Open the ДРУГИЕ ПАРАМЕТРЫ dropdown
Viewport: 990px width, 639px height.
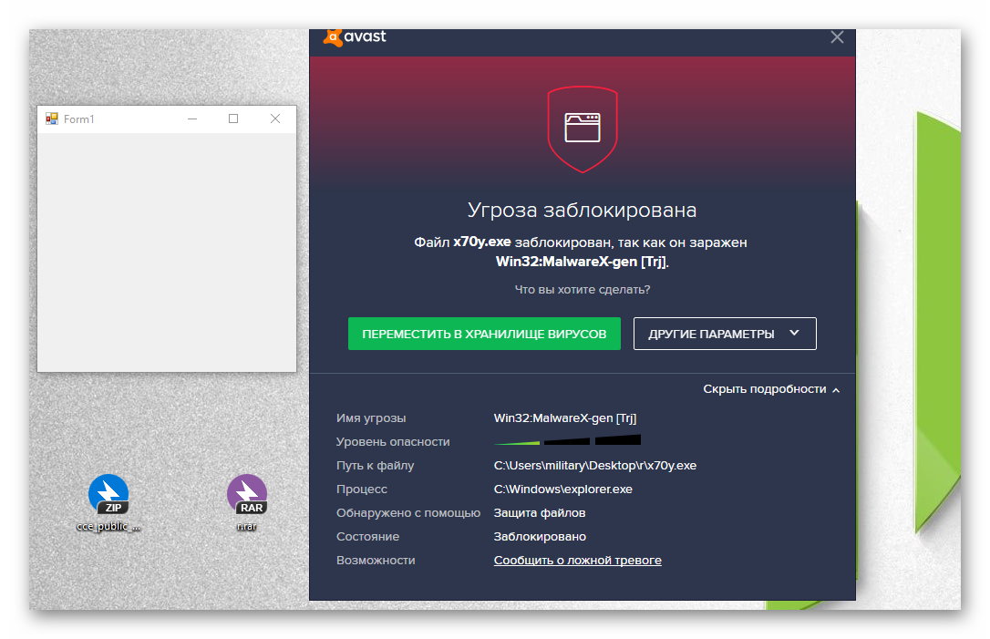(725, 334)
